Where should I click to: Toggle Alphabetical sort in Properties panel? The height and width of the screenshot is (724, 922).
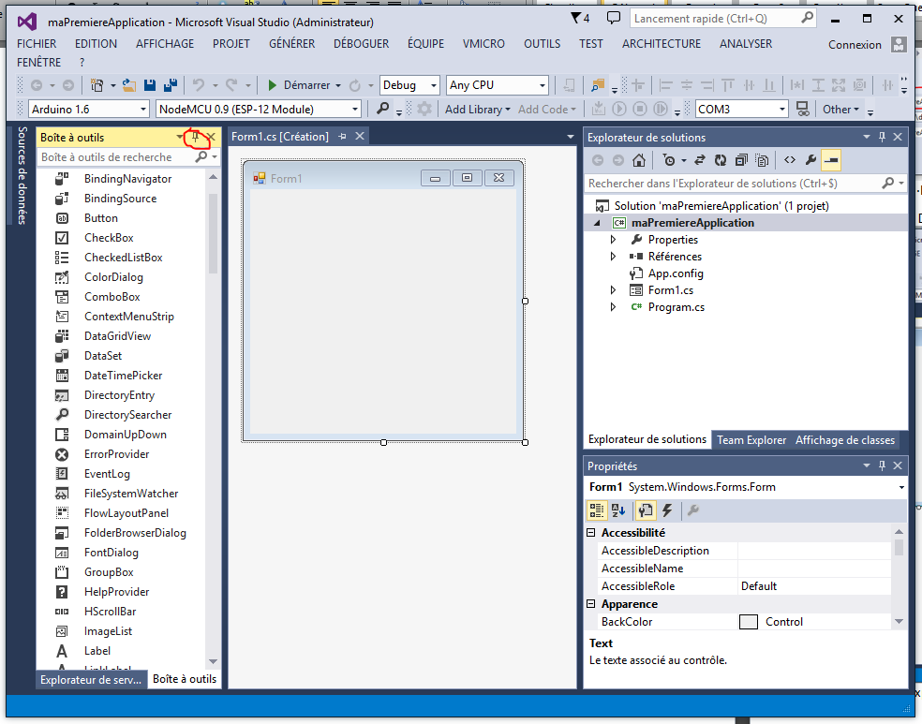click(618, 510)
